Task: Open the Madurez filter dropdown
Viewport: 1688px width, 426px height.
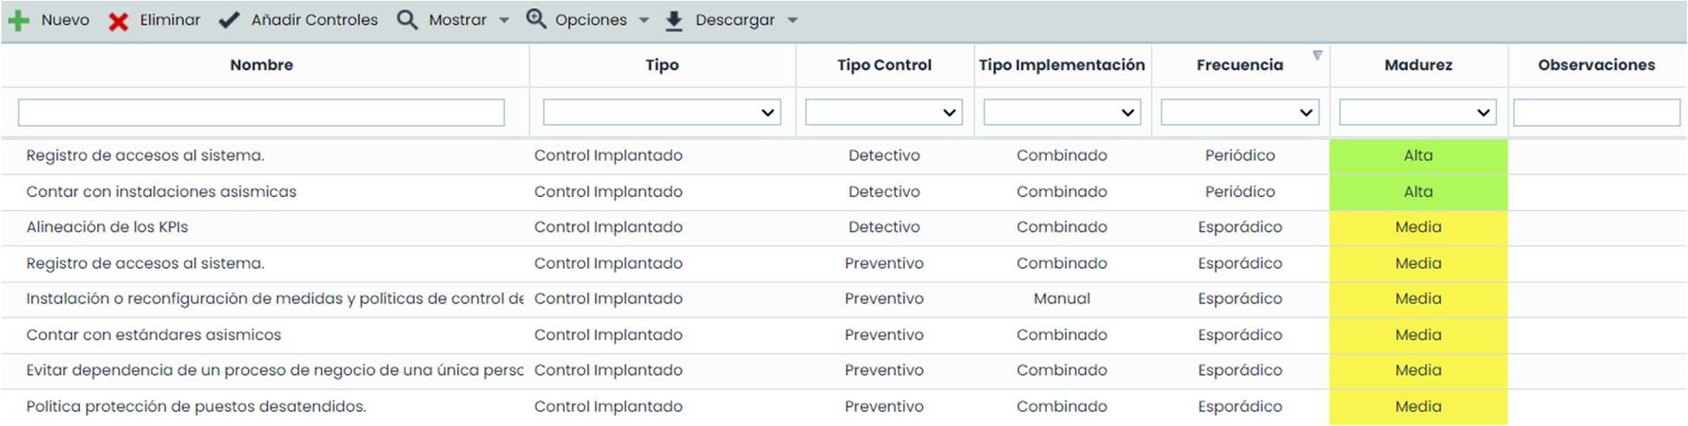Action: tap(1417, 112)
